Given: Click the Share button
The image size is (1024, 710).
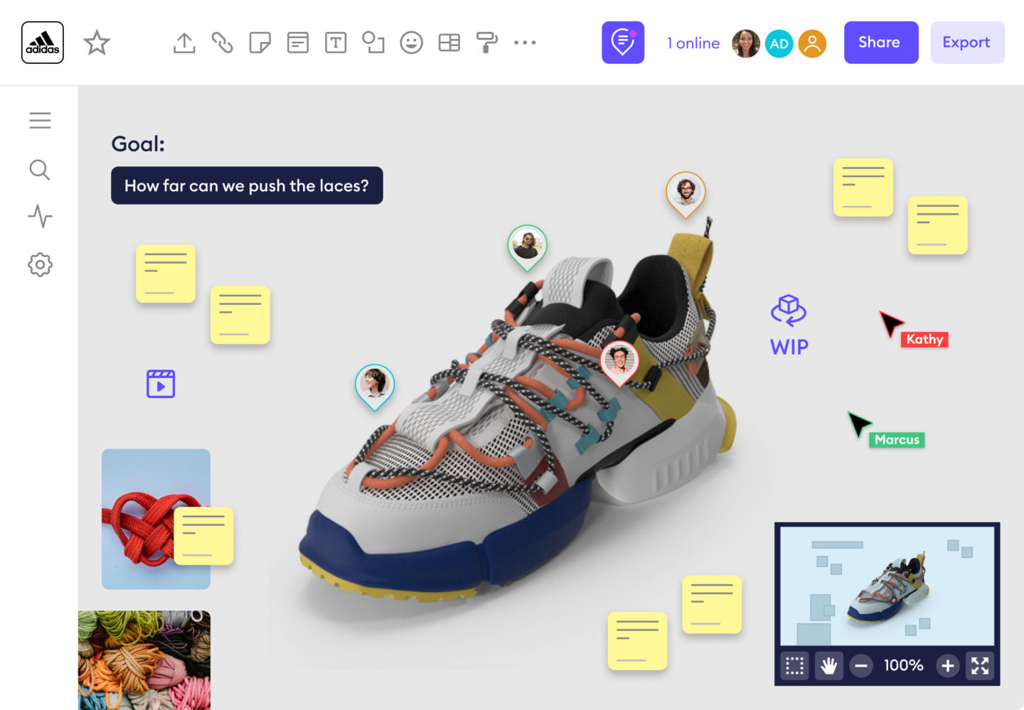Looking at the screenshot, I should click(881, 43).
